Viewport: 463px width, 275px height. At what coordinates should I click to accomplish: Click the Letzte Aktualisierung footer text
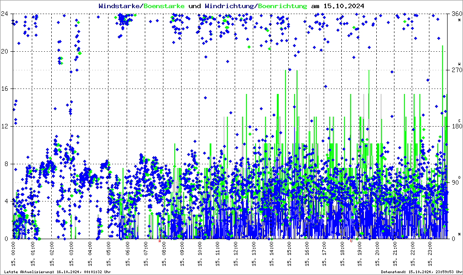pos(58,272)
